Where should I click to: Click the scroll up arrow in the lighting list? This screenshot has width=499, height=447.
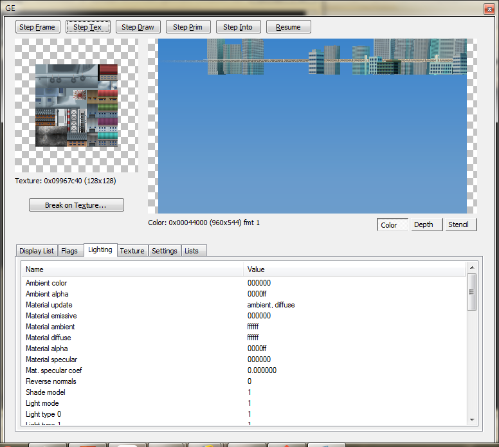point(471,267)
